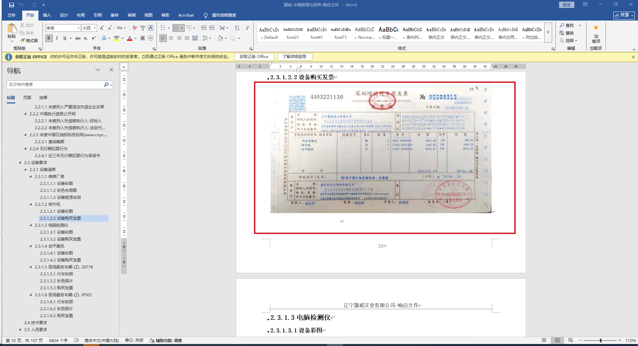The height and width of the screenshot is (346, 638).
Task: Open the proofing check icon in the status bar
Action: 76,340
